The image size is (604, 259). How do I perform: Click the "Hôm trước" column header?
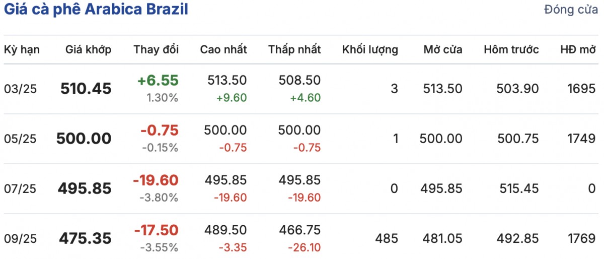point(511,49)
